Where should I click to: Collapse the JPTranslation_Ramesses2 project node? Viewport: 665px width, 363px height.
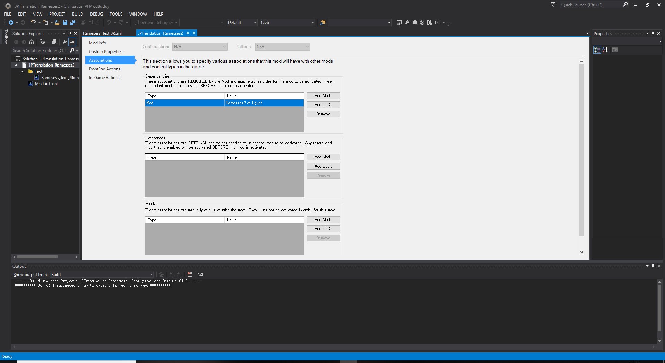click(x=16, y=65)
